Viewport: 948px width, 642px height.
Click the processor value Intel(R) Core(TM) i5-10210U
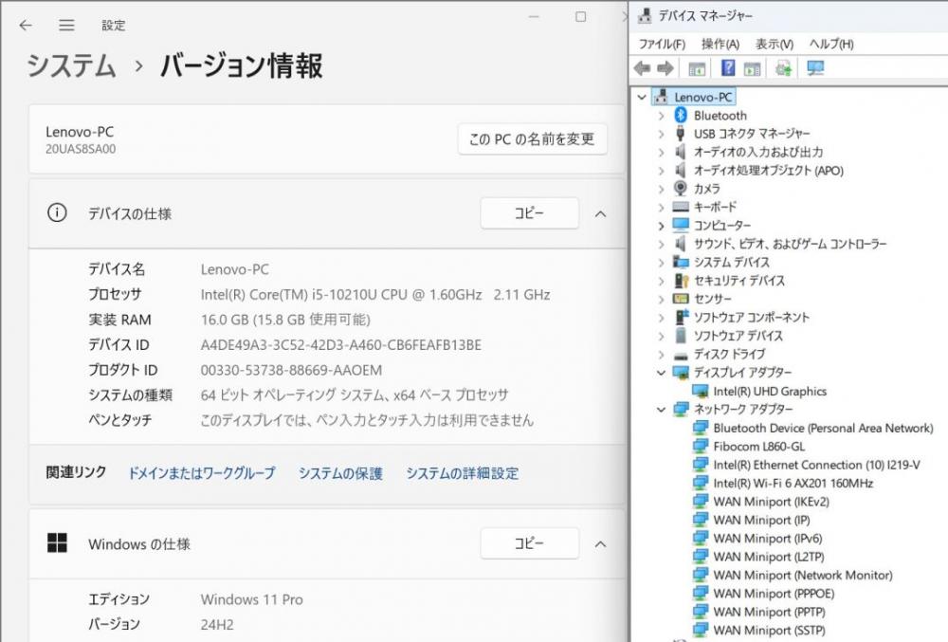pyautogui.click(x=374, y=294)
